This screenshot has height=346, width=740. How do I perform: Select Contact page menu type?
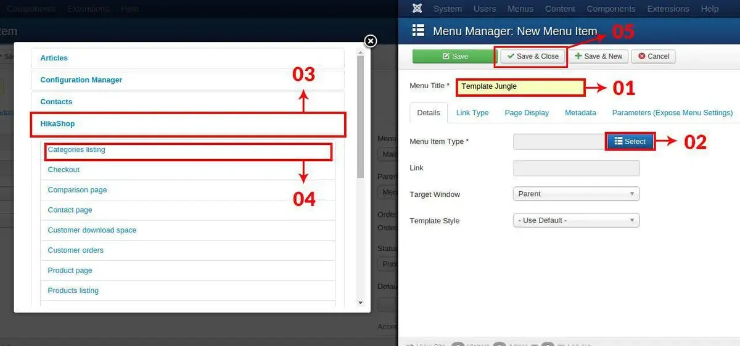tap(187, 210)
